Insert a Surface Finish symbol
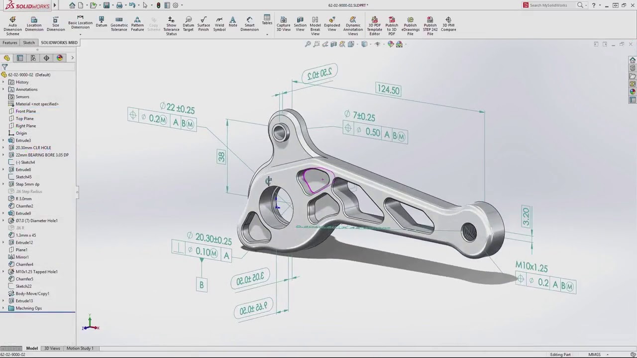The image size is (637, 358). pos(204,24)
